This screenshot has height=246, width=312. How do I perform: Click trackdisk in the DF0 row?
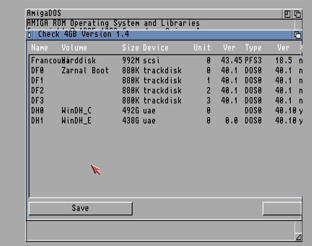(x=162, y=71)
